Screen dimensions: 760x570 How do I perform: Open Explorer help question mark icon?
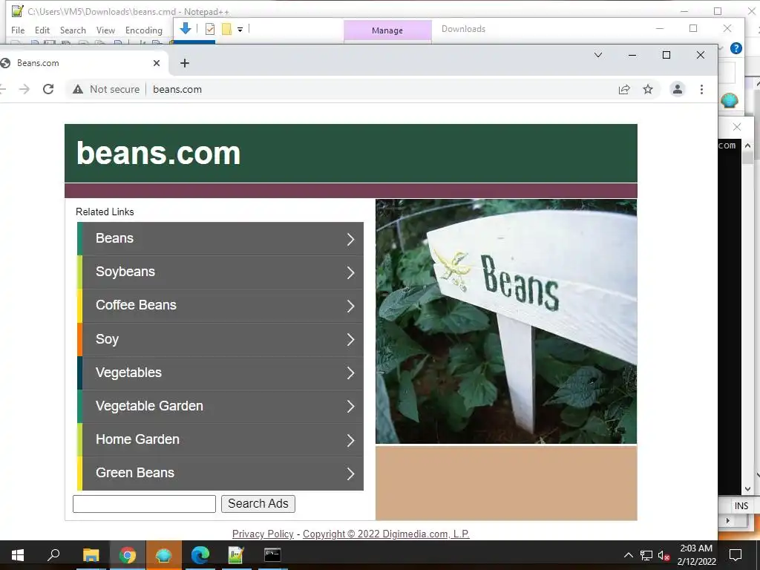pos(736,48)
